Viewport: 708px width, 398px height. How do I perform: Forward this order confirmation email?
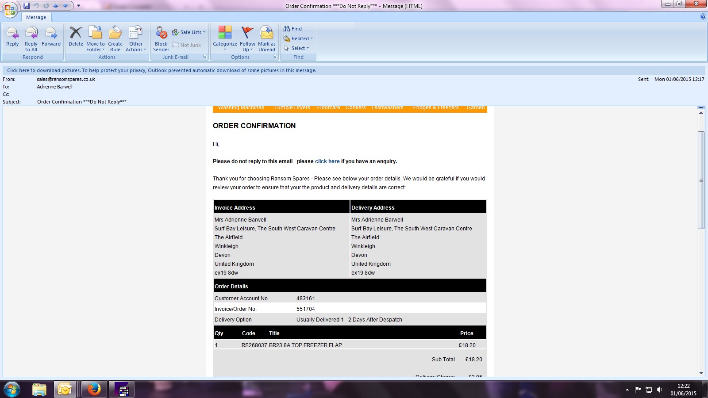point(51,37)
